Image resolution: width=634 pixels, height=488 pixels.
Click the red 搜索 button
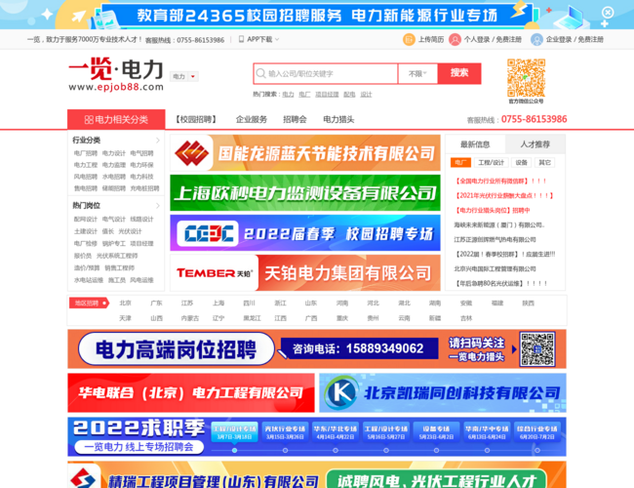(459, 73)
